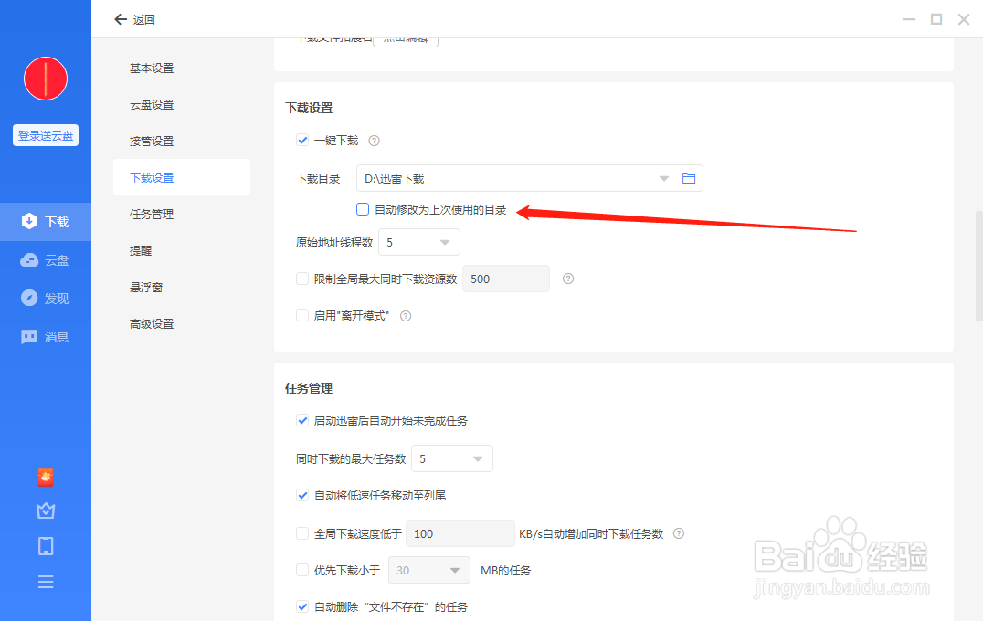
Task: Open the hamburger menu icon at sidebar bottom
Action: tap(46, 581)
